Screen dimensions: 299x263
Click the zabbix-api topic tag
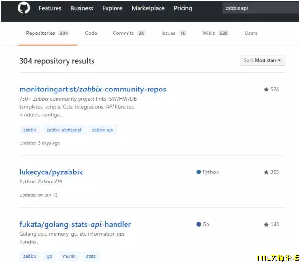tap(103, 130)
